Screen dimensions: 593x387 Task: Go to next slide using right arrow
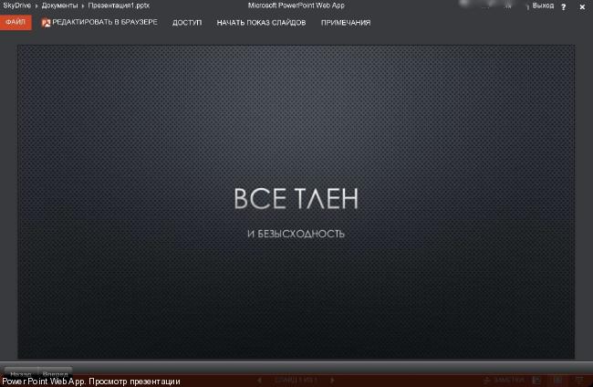point(332,380)
